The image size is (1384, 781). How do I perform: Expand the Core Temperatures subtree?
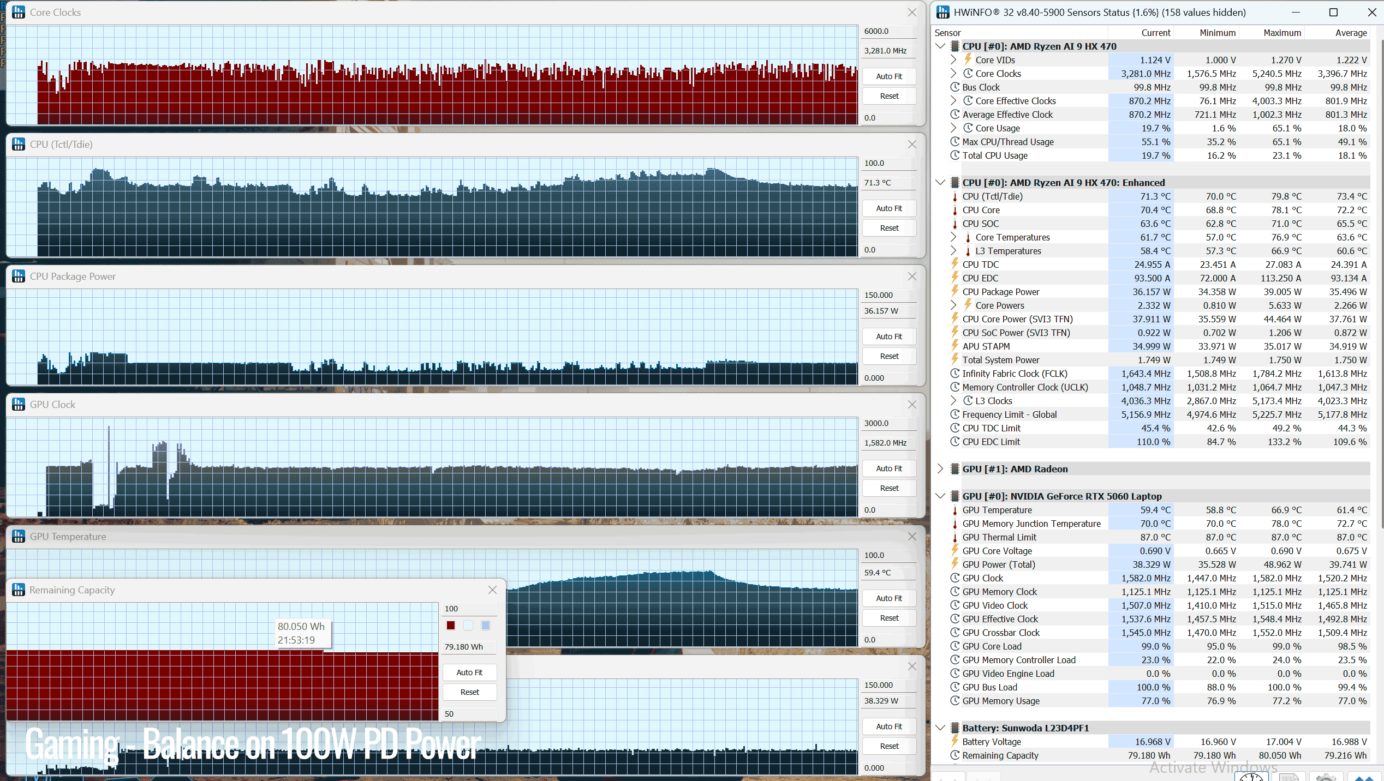tap(953, 237)
